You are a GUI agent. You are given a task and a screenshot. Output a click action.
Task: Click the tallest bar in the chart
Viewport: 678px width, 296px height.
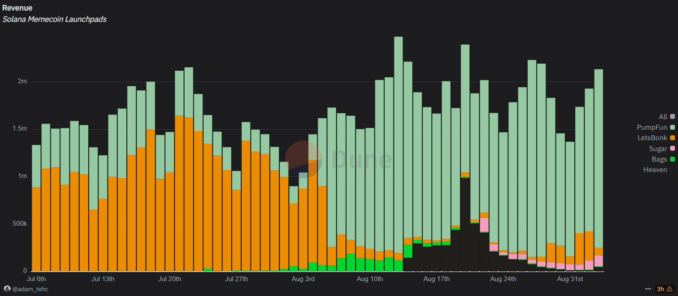[x=398, y=154]
